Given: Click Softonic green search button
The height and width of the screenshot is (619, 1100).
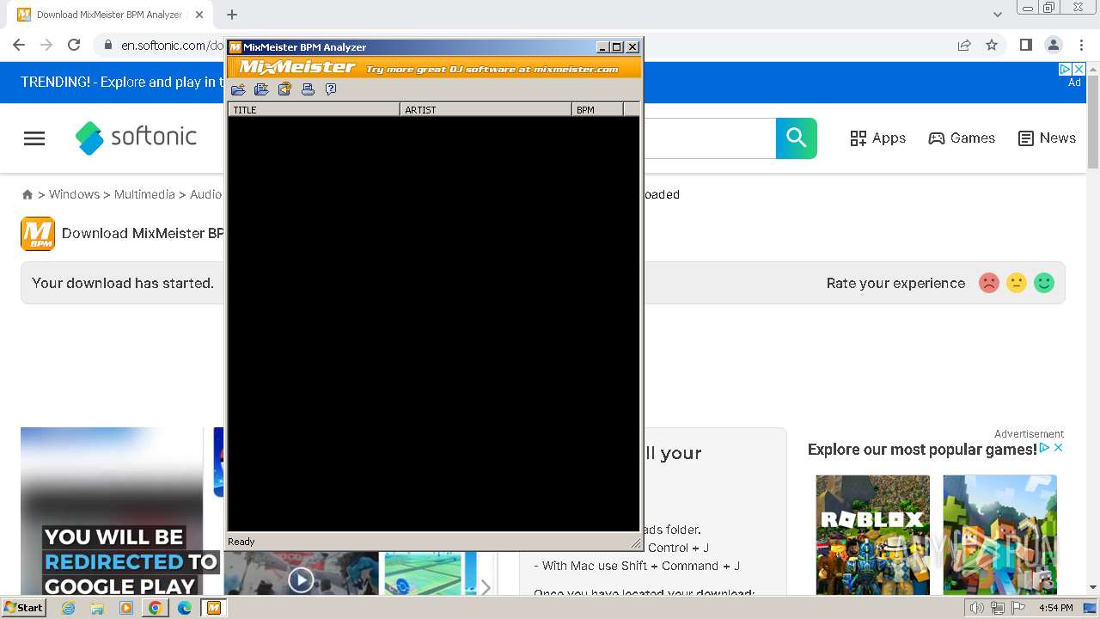Looking at the screenshot, I should click(797, 138).
